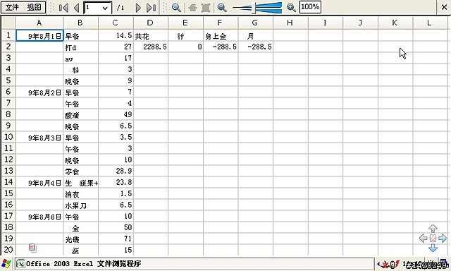Image resolution: width=451 pixels, height=271 pixels.
Task: Click cell with 9年8月3日
Action: coord(39,138)
